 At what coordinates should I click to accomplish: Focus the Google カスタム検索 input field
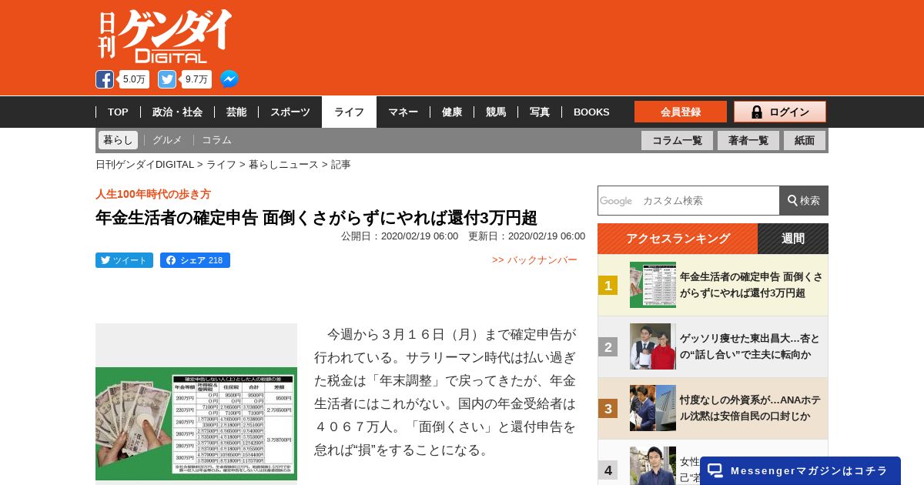click(688, 200)
